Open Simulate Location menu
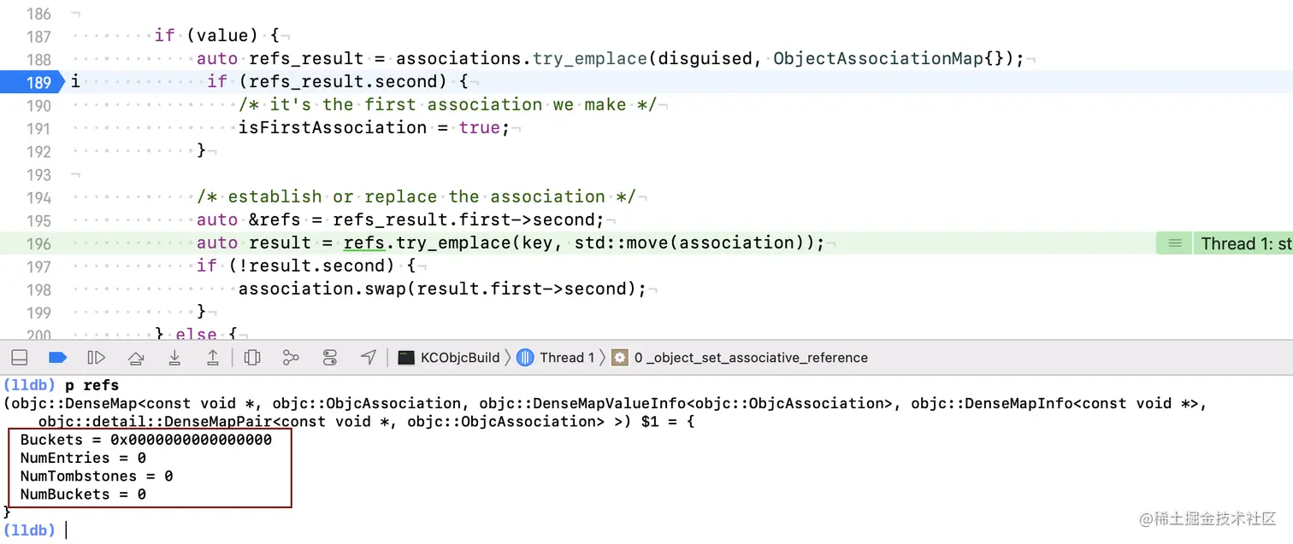The height and width of the screenshot is (544, 1293). point(369,358)
